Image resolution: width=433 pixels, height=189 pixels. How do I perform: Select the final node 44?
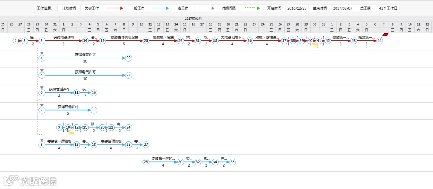point(380,41)
